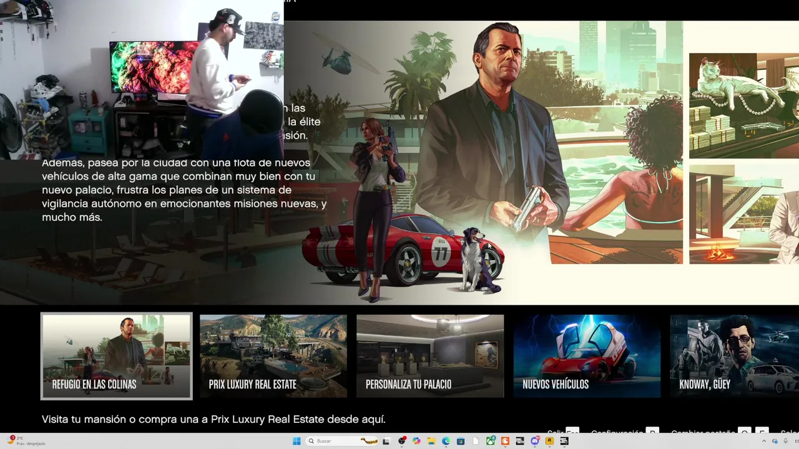Open the Prix Luxury Real Estate card
Screen dimensions: 799x449
coord(273,356)
